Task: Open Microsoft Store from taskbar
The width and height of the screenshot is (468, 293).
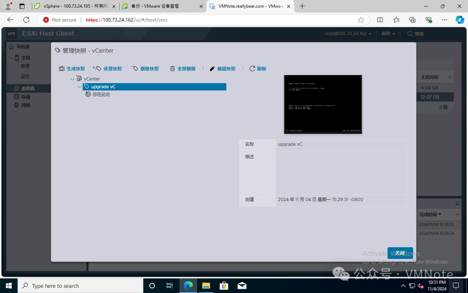Action: (224, 286)
